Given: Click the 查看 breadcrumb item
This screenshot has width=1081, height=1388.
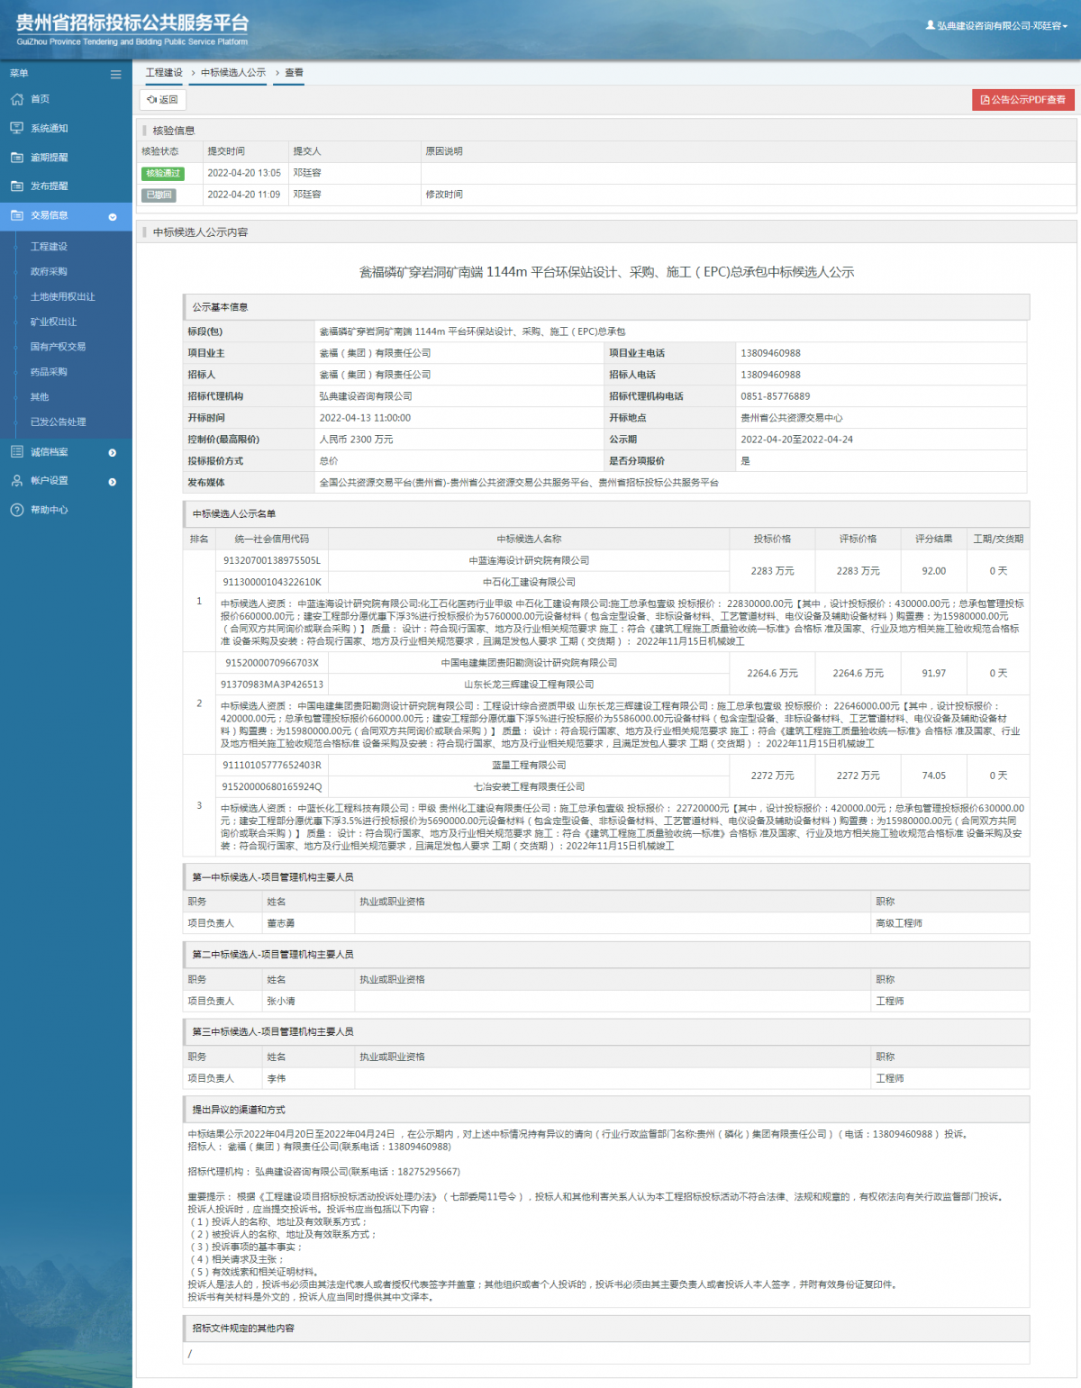Looking at the screenshot, I should [x=295, y=72].
